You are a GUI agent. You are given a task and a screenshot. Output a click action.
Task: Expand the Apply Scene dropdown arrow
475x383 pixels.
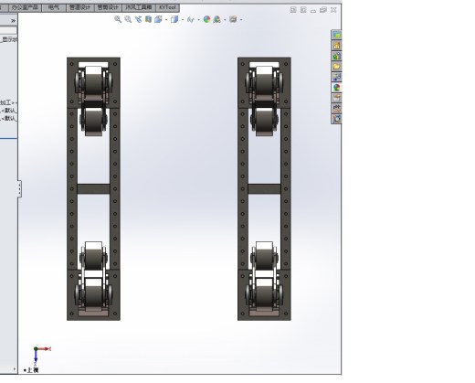point(225,20)
